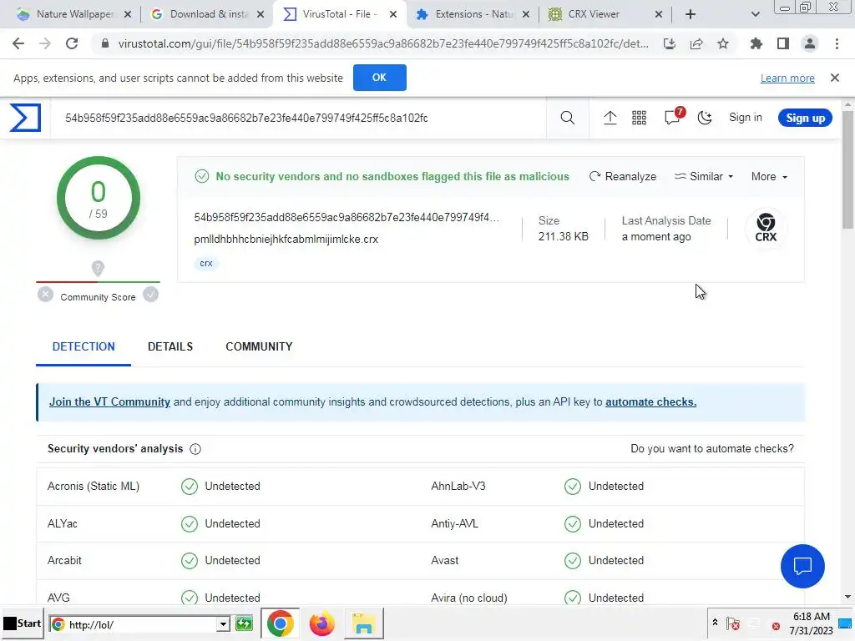
Task: Reload the page icon
Action: click(x=72, y=43)
